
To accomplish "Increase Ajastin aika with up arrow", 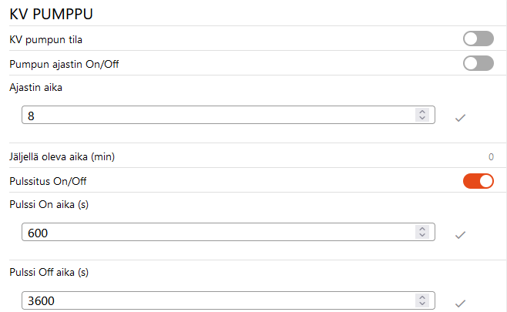I will point(421,112).
